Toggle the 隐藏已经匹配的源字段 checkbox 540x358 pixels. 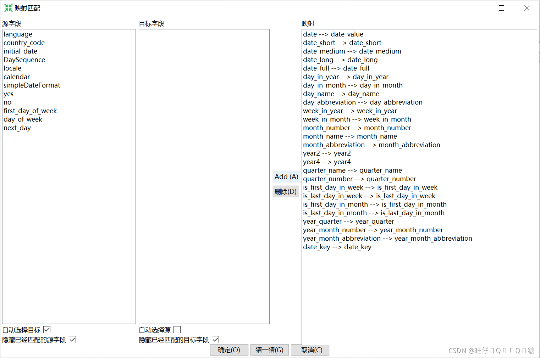coord(72,340)
